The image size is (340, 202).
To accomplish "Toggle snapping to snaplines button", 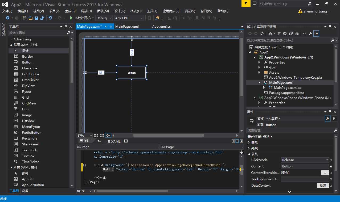I will click(108, 136).
